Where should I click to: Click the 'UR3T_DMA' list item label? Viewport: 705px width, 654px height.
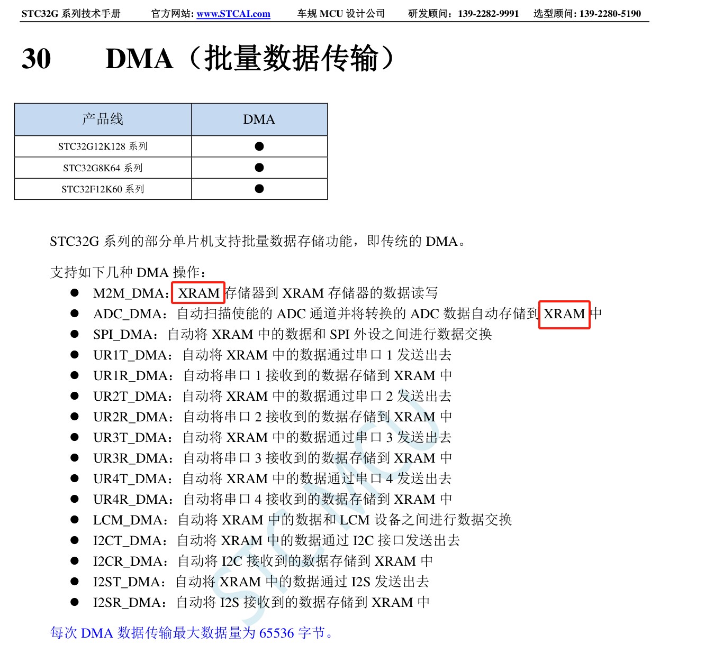tap(130, 437)
